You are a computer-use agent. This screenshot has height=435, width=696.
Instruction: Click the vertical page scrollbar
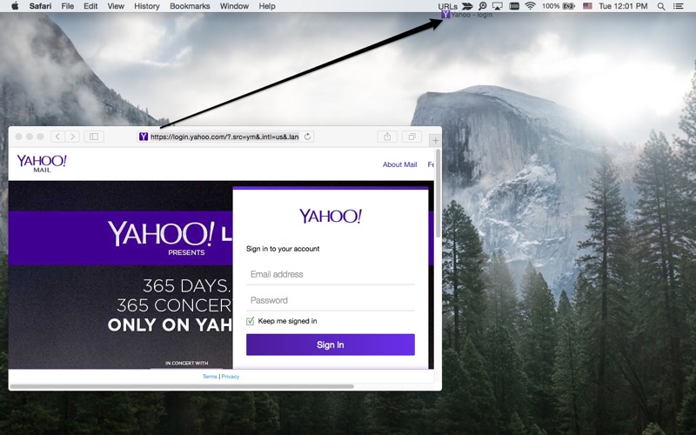(x=438, y=194)
